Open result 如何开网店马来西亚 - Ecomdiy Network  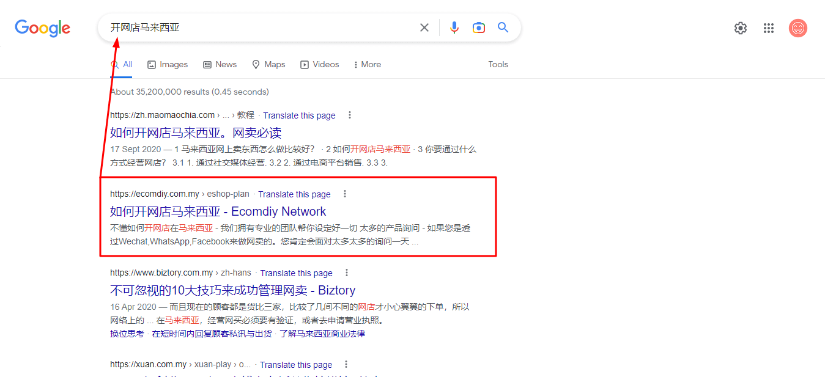point(218,211)
